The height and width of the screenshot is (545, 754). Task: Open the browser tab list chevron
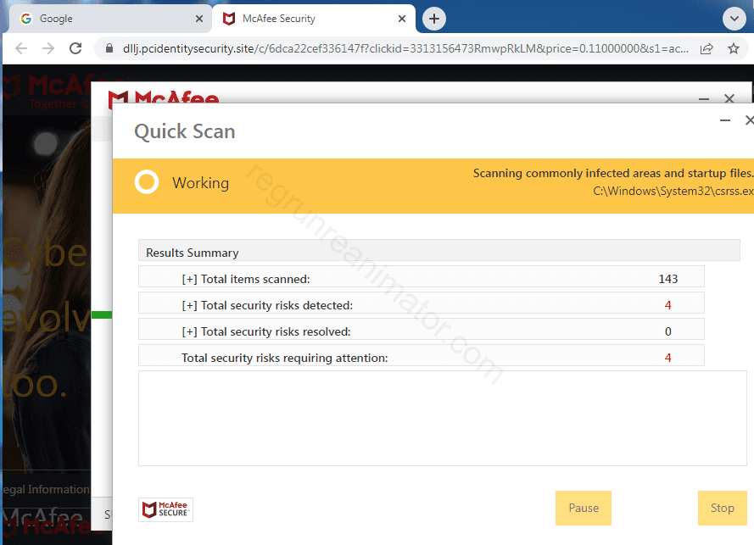click(734, 18)
